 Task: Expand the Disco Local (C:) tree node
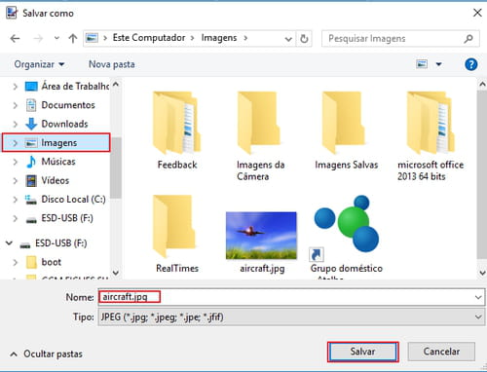[15, 200]
